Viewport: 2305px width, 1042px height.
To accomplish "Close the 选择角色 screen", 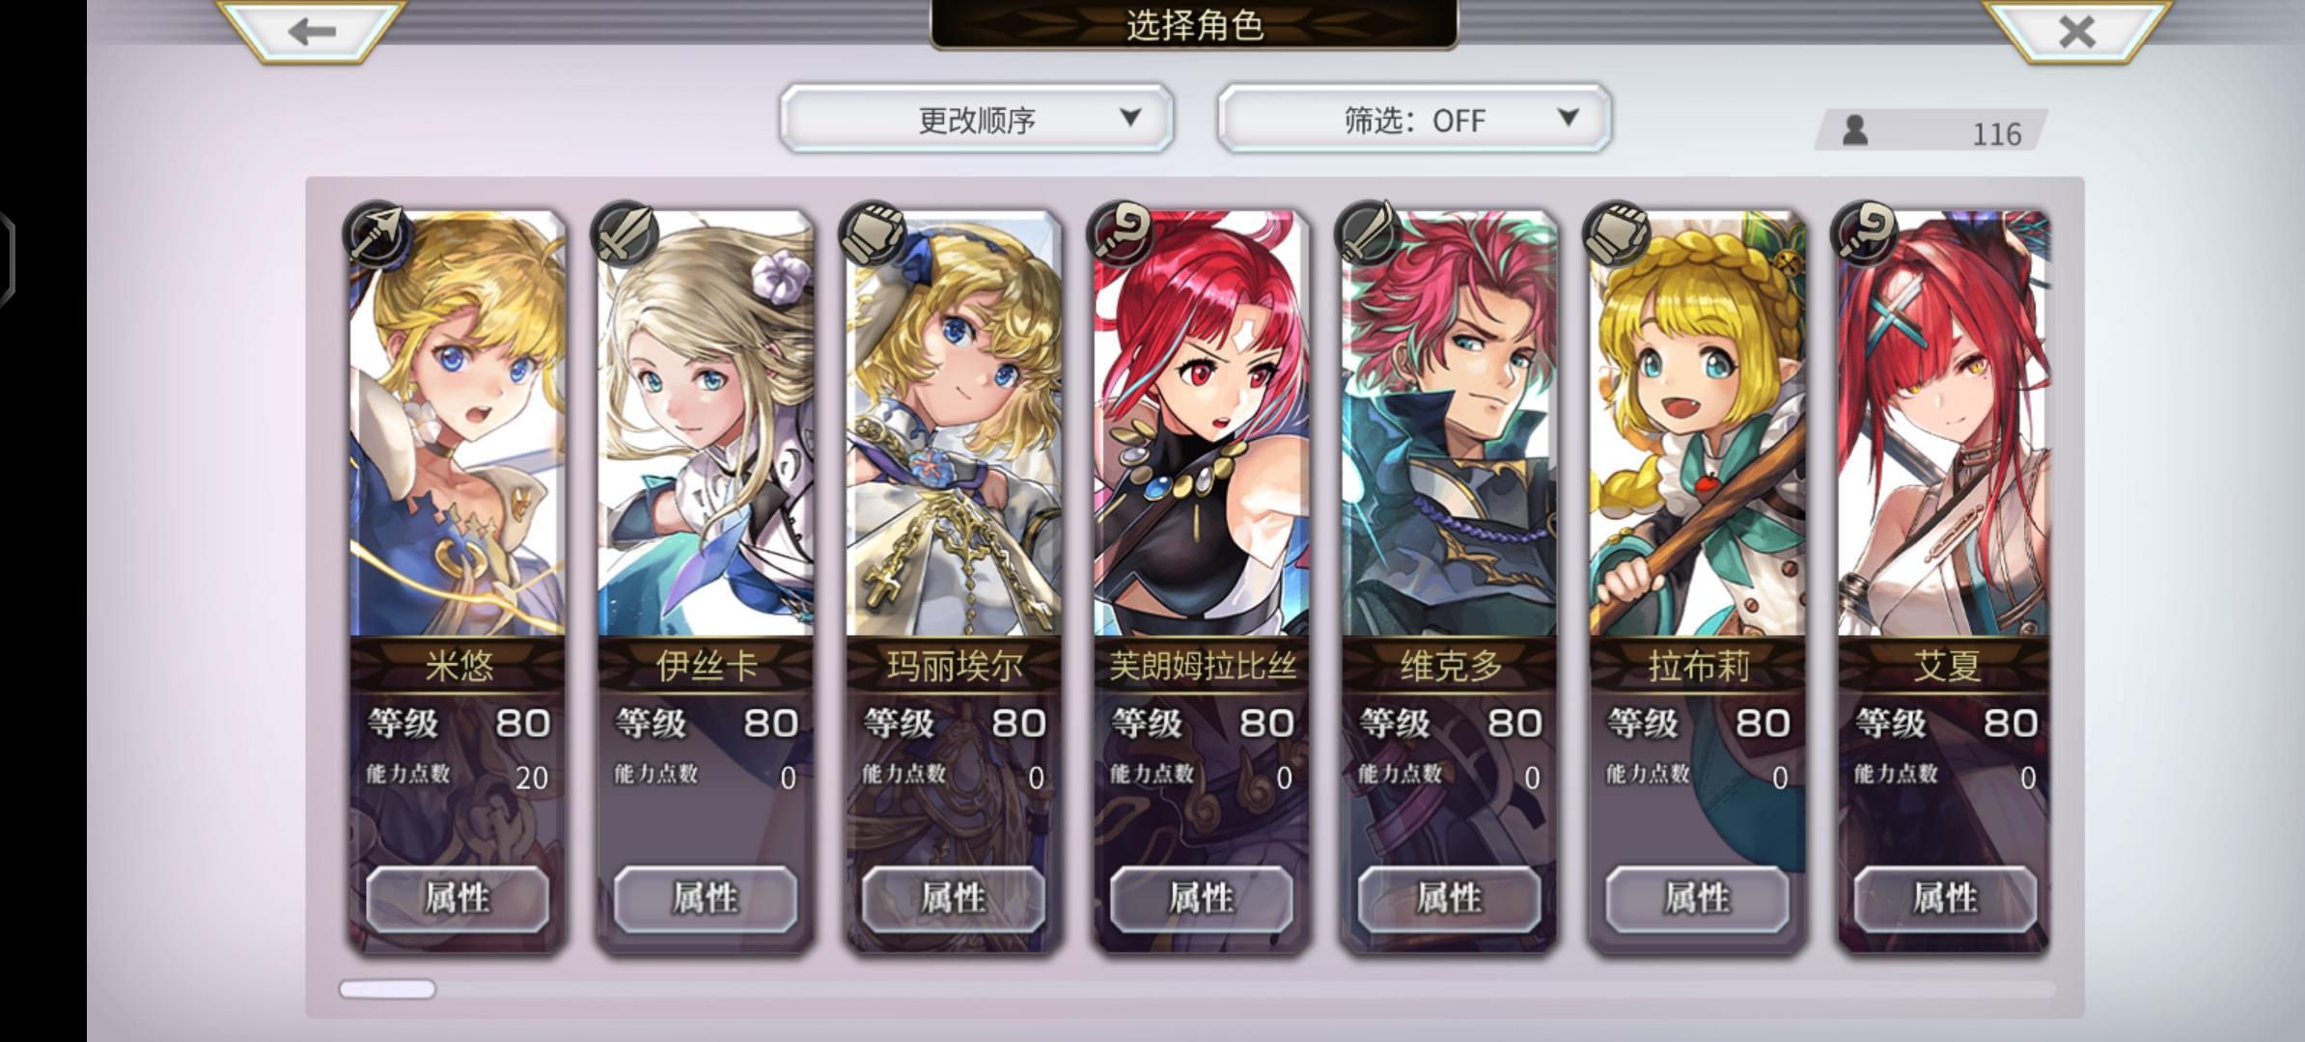I will pyautogui.click(x=2076, y=32).
